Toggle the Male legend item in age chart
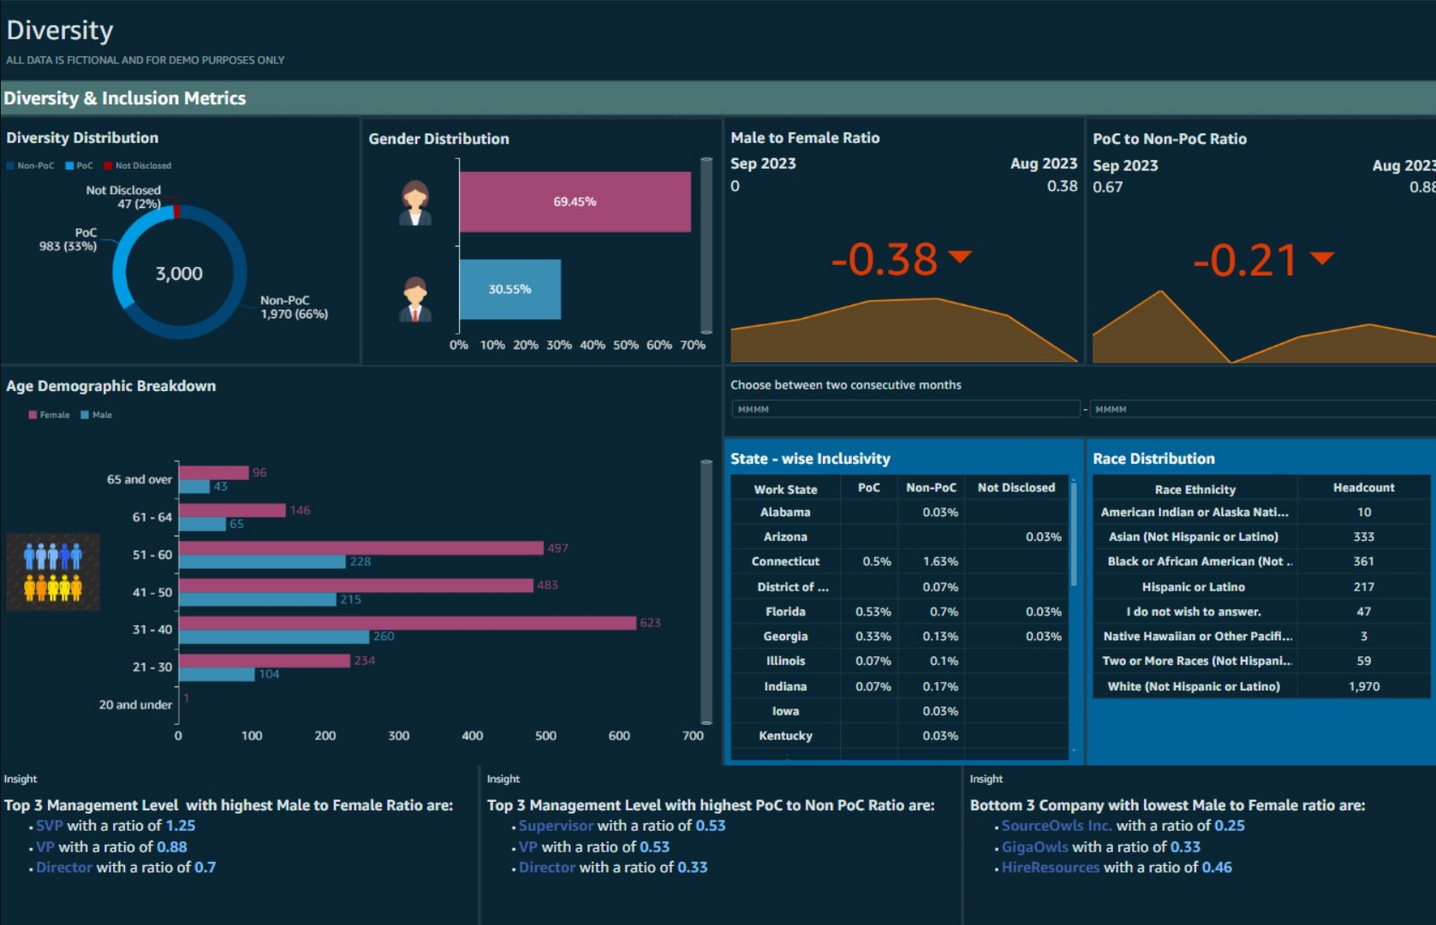The image size is (1436, 925). pos(96,415)
